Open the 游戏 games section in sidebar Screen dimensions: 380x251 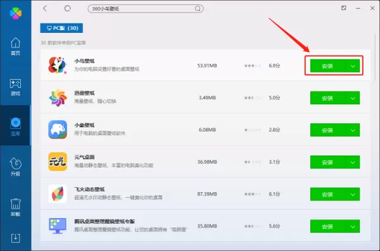[x=15, y=87]
